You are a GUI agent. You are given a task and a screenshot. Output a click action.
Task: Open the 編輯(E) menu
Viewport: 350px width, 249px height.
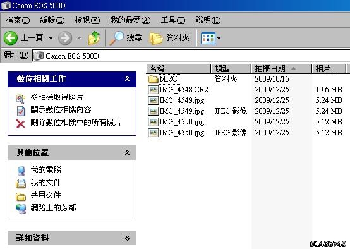52,20
